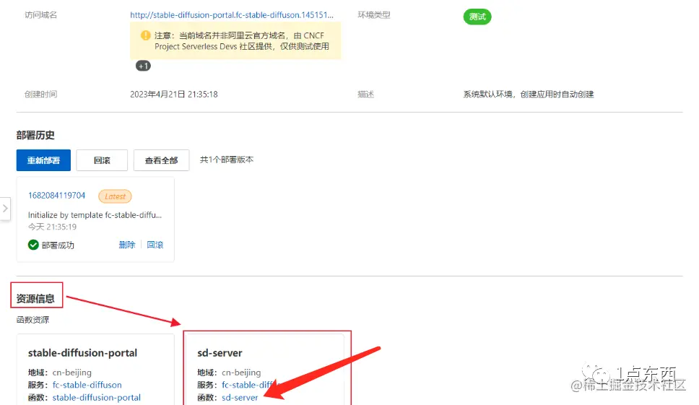Click the 函数资源 label

[x=33, y=320]
